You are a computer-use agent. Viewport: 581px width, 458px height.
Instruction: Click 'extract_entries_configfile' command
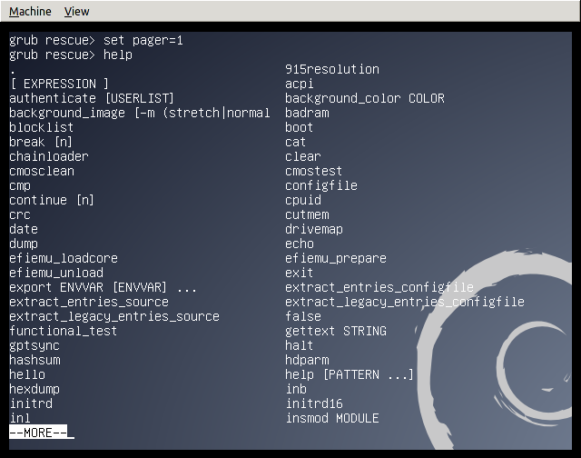pyautogui.click(x=379, y=287)
